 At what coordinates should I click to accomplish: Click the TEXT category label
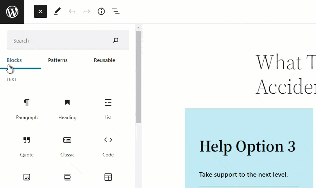click(11, 79)
